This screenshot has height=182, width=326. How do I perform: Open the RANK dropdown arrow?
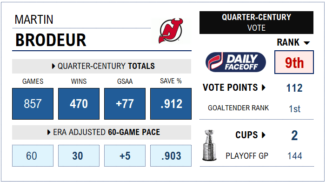(x=306, y=43)
